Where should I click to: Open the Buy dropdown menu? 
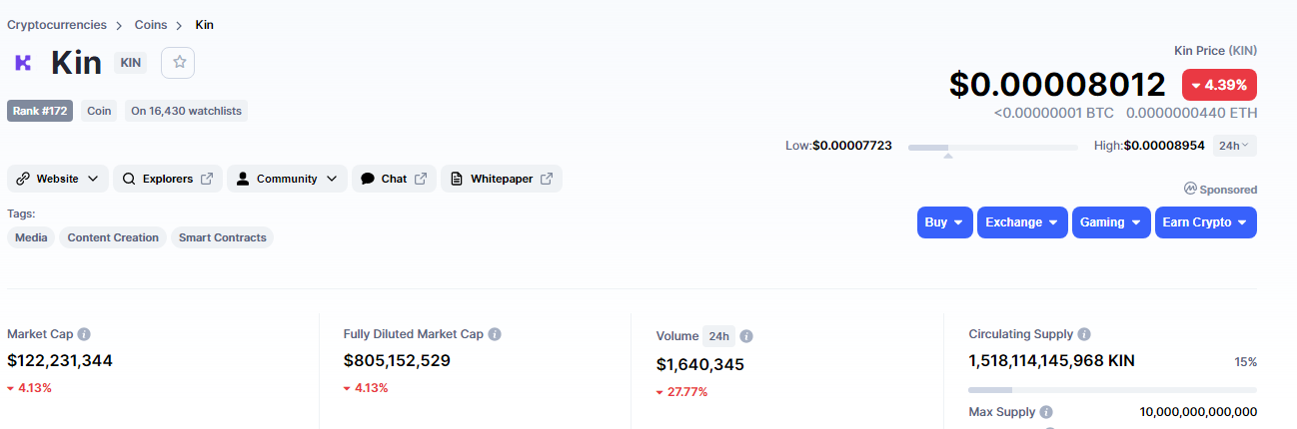tap(944, 222)
